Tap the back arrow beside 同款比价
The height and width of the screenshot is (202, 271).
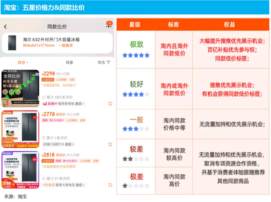click(x=5, y=27)
